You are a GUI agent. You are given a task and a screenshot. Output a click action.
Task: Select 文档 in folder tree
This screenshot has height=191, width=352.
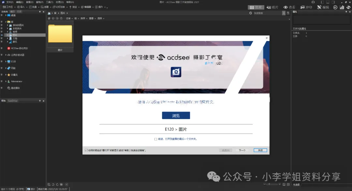coord(15,39)
